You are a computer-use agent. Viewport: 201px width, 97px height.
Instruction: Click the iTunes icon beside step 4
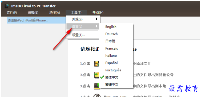[97, 95]
